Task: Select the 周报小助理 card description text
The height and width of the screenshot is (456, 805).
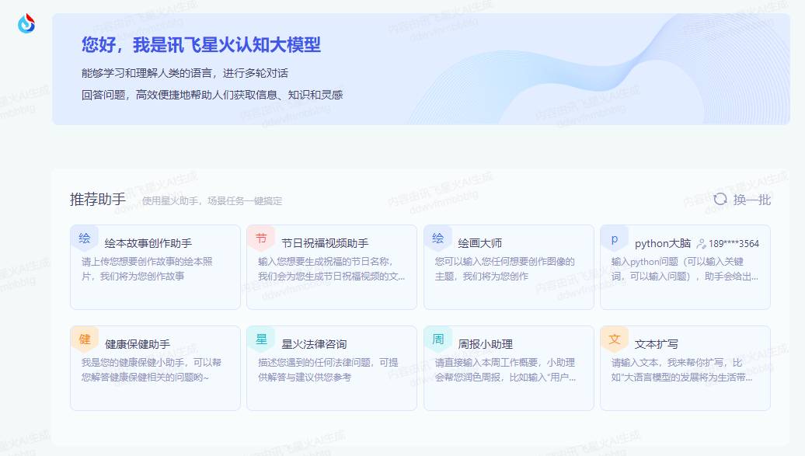Action: click(x=505, y=370)
